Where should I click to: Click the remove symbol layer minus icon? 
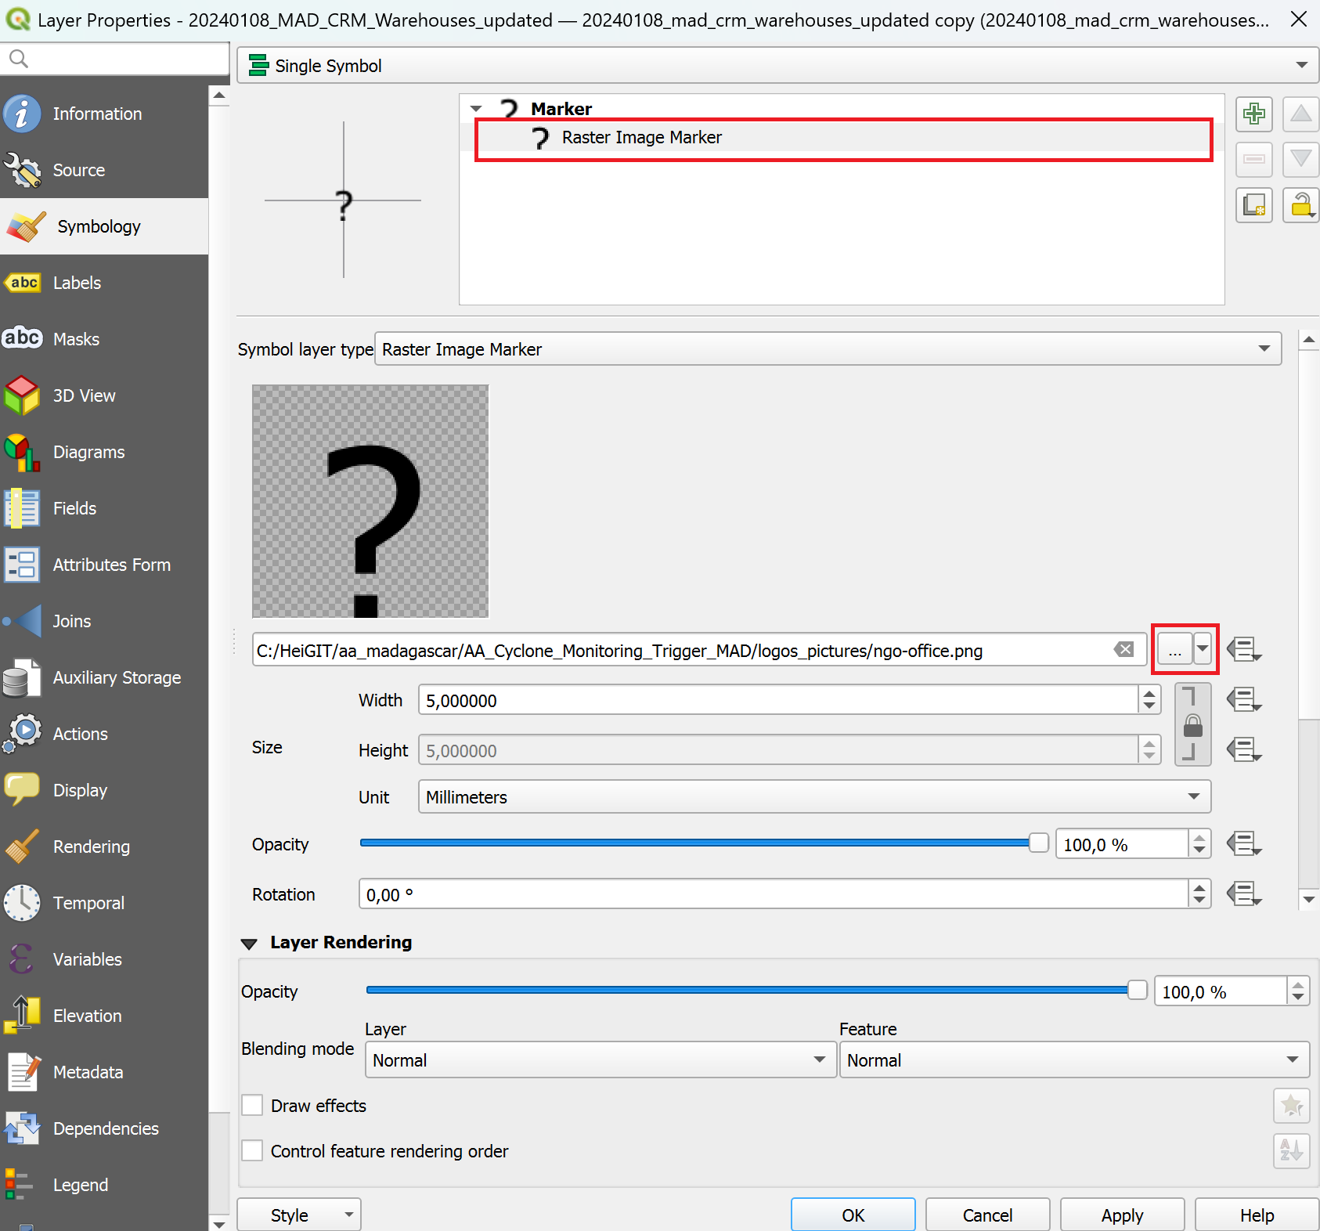click(1254, 160)
